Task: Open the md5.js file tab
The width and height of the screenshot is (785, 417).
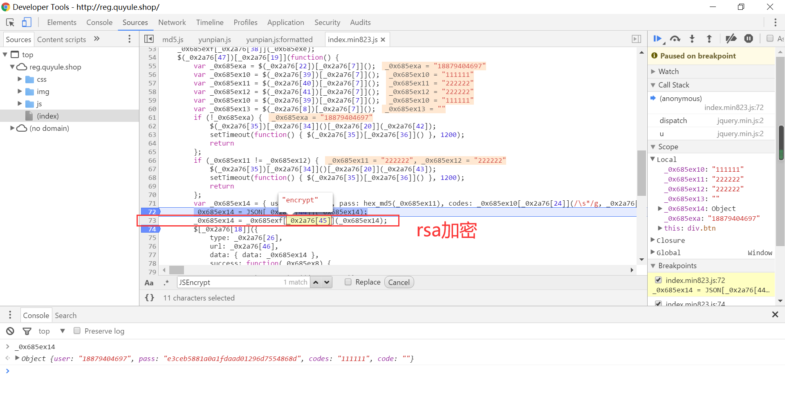Action: coord(173,40)
